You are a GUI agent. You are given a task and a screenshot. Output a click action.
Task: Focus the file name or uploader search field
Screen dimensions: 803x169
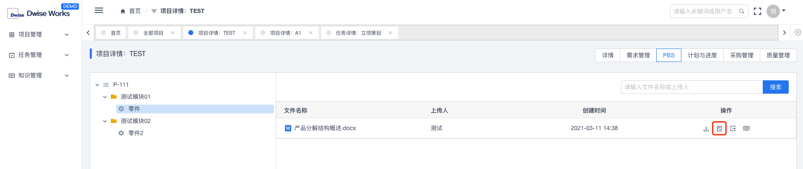tap(692, 87)
